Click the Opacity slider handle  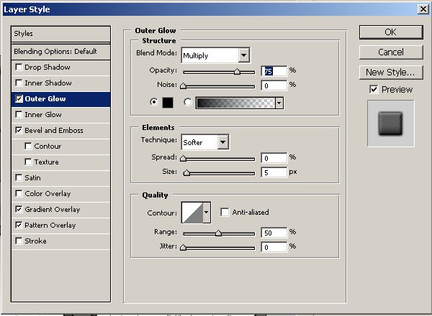point(237,72)
